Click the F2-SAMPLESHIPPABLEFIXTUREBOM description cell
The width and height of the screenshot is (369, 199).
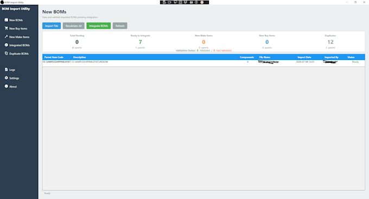point(90,62)
